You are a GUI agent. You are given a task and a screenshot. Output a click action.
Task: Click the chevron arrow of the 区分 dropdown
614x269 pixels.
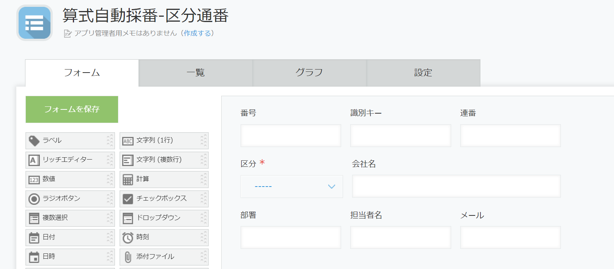pos(332,187)
